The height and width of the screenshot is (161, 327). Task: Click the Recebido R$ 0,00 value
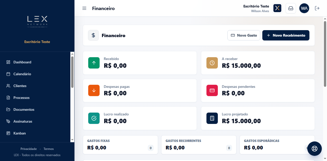tap(115, 66)
